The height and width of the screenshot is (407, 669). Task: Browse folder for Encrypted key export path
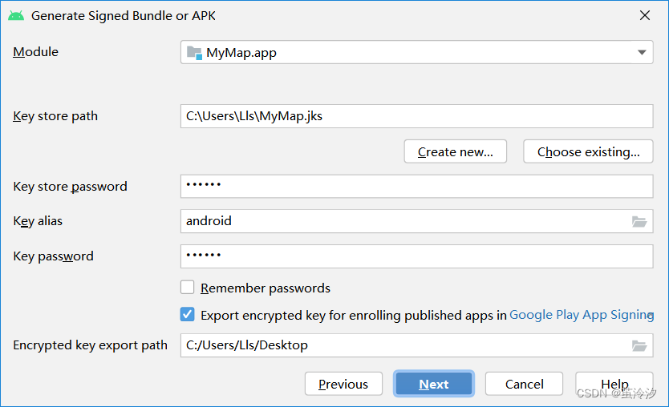click(x=639, y=345)
